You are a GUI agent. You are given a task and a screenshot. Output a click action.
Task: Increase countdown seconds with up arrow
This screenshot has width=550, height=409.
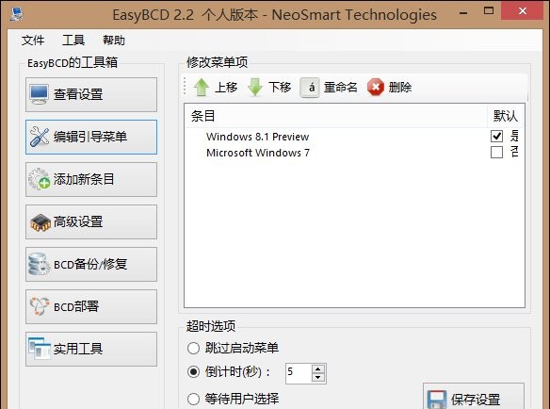pos(317,369)
